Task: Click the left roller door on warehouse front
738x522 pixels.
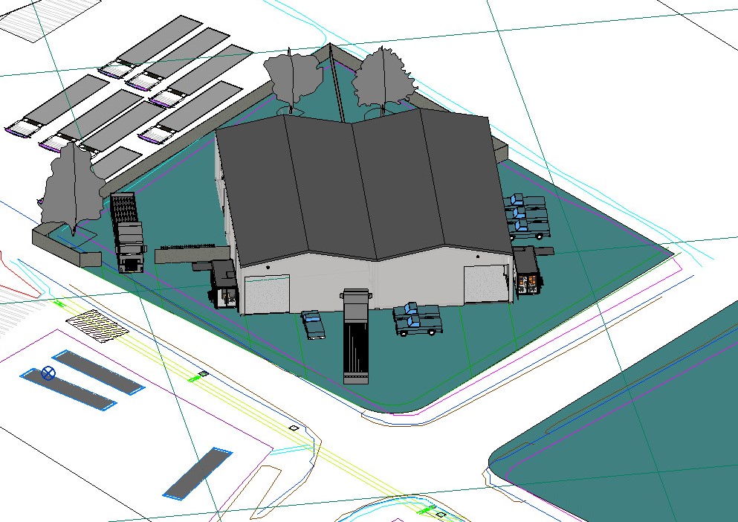Action: (x=267, y=294)
